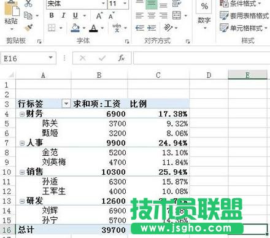Select column C header

(158, 75)
